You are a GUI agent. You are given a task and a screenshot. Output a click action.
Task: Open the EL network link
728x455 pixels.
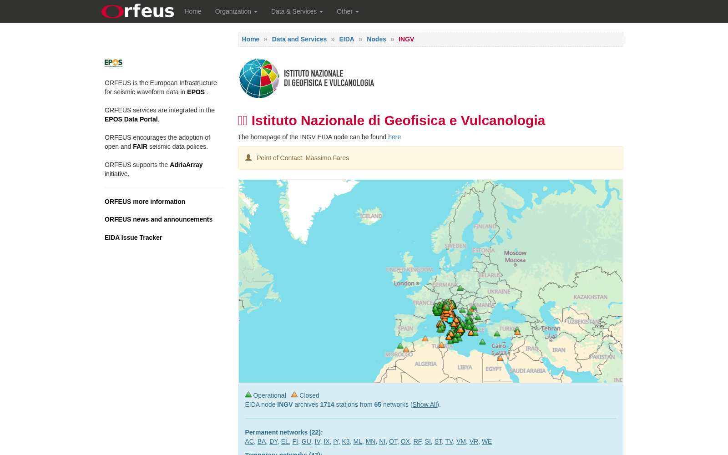coord(285,441)
